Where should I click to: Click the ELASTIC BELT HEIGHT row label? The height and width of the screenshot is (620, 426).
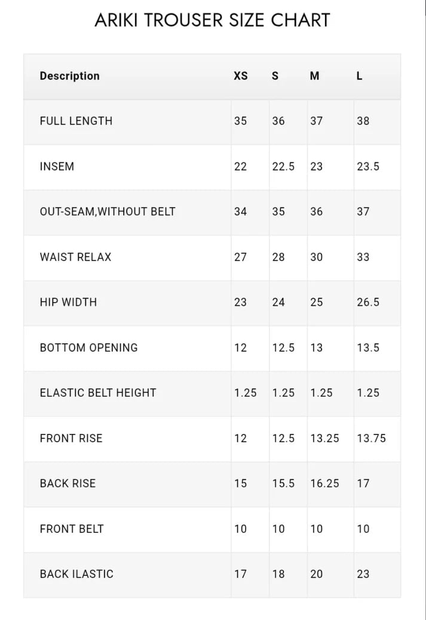(98, 393)
